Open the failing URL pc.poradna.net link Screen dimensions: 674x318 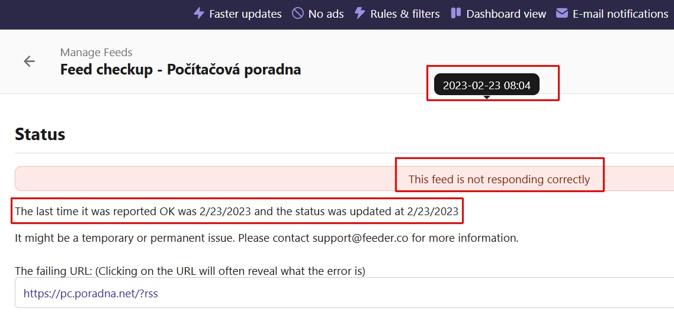(91, 293)
